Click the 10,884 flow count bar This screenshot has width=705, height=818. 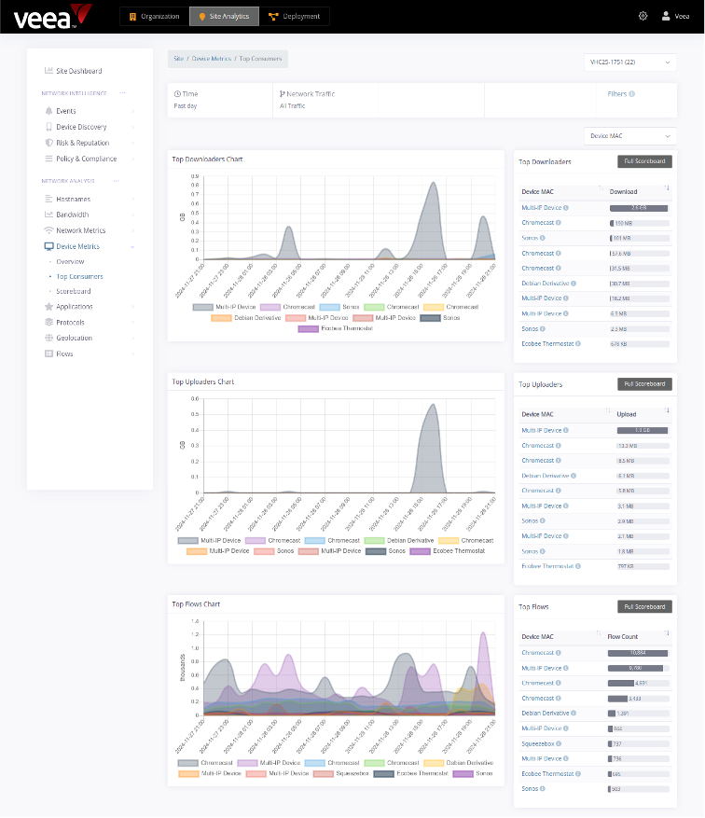pos(638,653)
